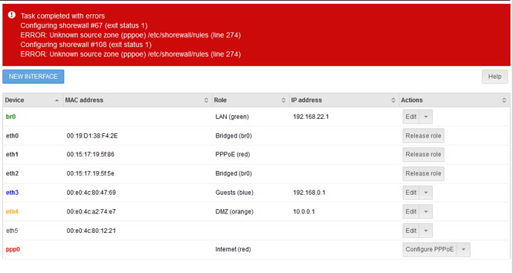
Task: Click the NEW INTERFACE button
Action: 33,77
